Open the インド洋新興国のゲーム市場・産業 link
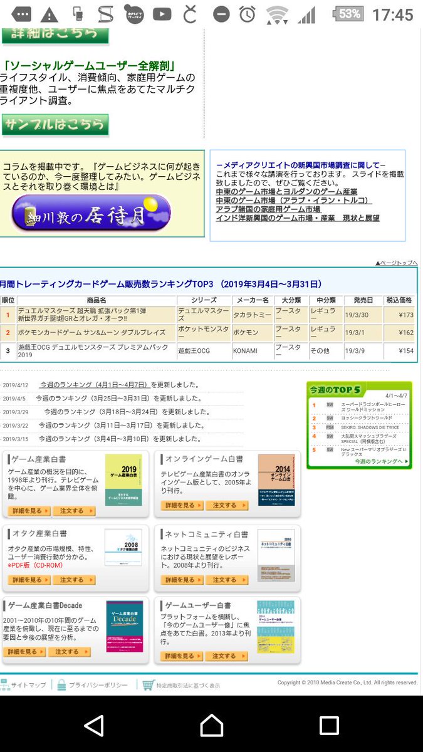 298,218
